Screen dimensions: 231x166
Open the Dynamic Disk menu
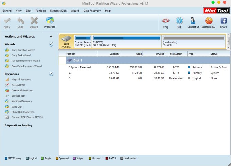(x=58, y=11)
